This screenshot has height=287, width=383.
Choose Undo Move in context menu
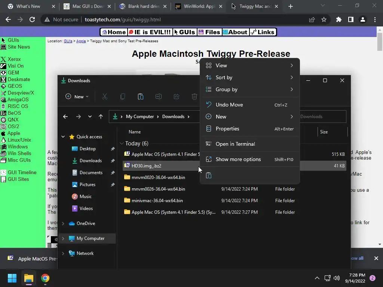point(249,105)
